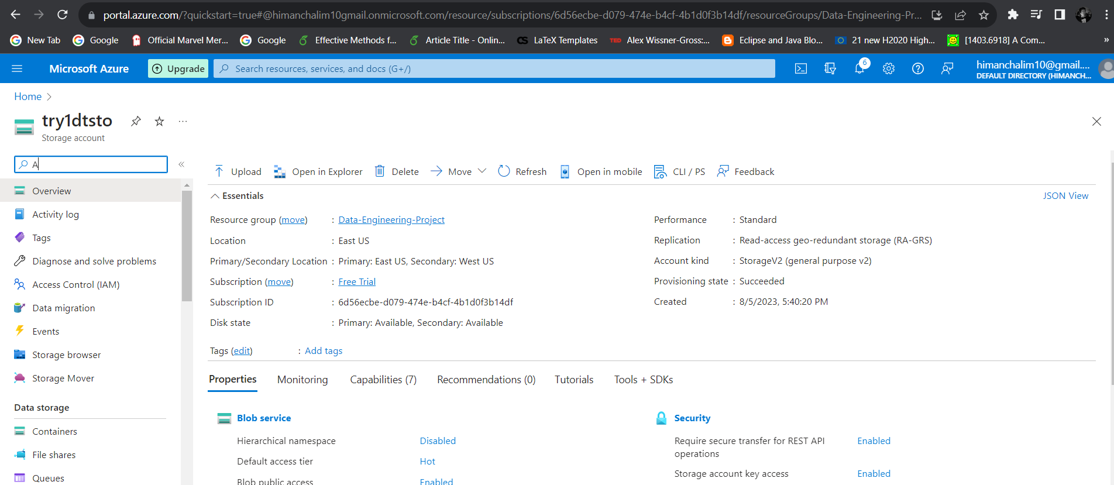
Task: Click Open in mobile
Action: click(601, 171)
